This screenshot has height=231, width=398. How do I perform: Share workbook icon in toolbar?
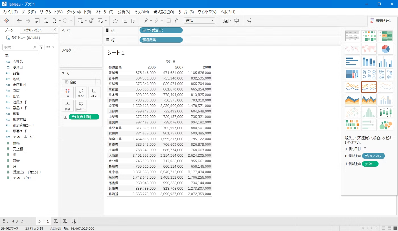click(x=249, y=21)
